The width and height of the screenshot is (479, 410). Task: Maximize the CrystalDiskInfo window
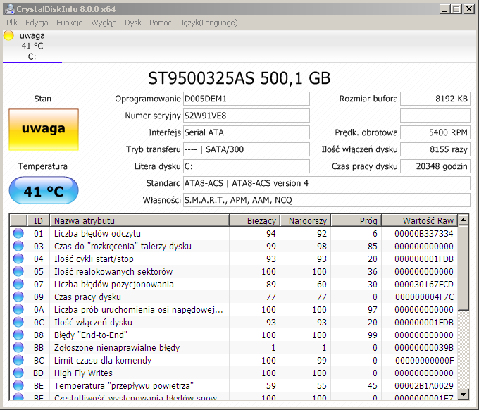[456, 9]
